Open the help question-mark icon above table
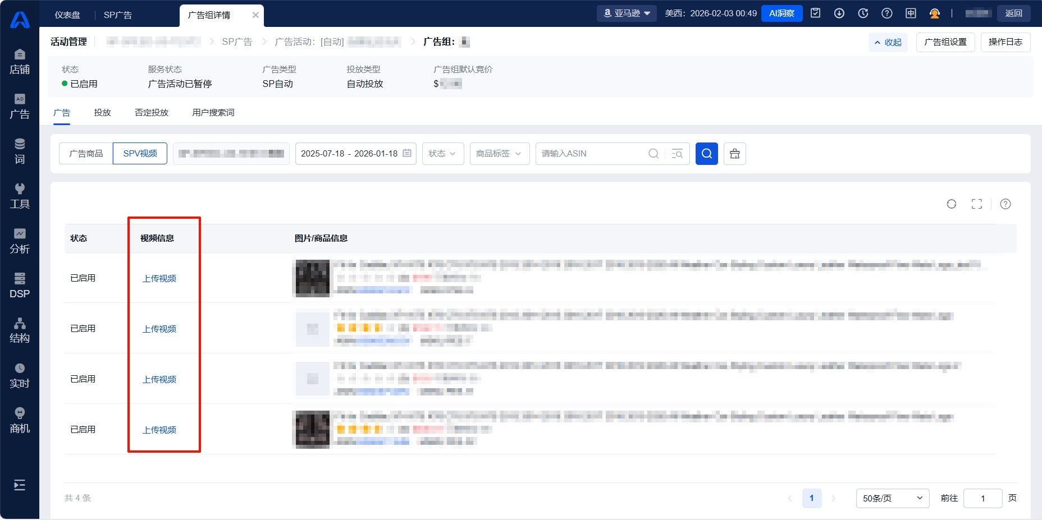1042x520 pixels. click(x=1005, y=204)
